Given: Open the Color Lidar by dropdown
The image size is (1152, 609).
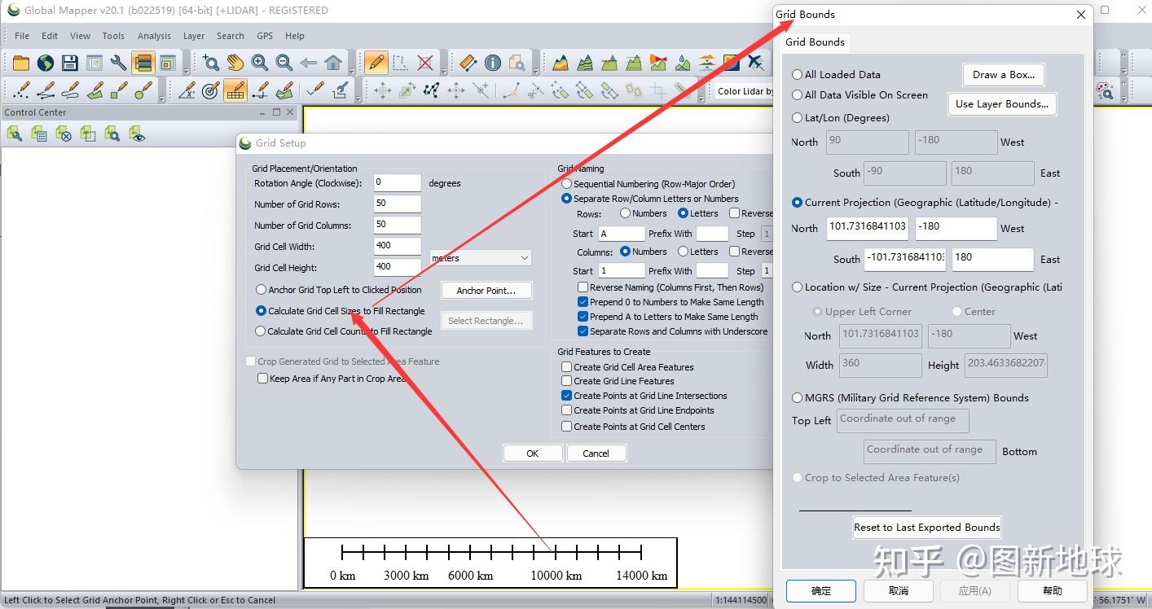Looking at the screenshot, I should point(745,91).
